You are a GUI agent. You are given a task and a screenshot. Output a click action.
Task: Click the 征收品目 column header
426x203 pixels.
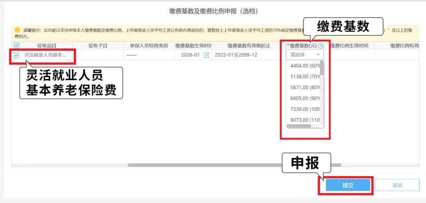pyautogui.click(x=47, y=46)
